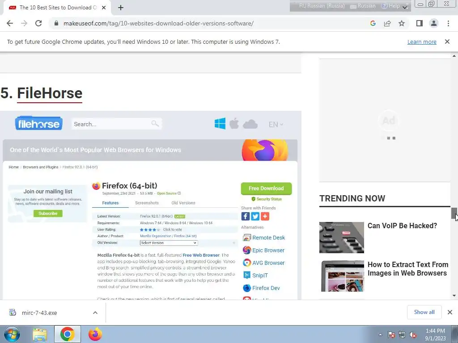Click the orange plus share icon

pos(265,216)
